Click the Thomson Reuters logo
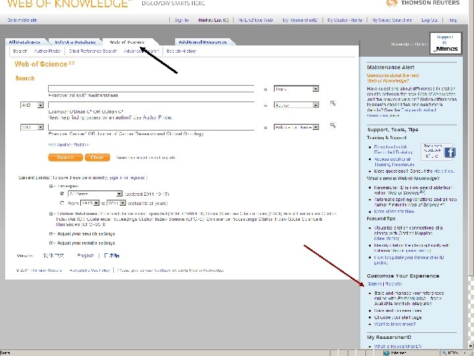The width and height of the screenshot is (474, 356). pyautogui.click(x=423, y=3)
